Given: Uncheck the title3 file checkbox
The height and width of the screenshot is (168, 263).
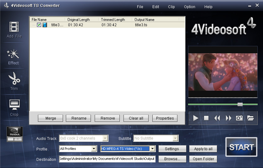Looking at the screenshot, I should tap(39, 25).
